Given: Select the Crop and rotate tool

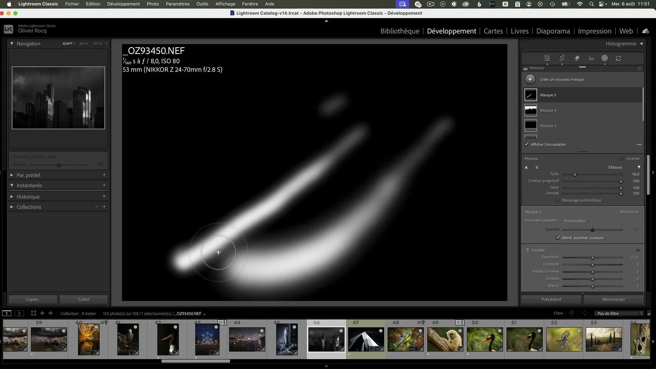Looking at the screenshot, I should click(x=562, y=58).
